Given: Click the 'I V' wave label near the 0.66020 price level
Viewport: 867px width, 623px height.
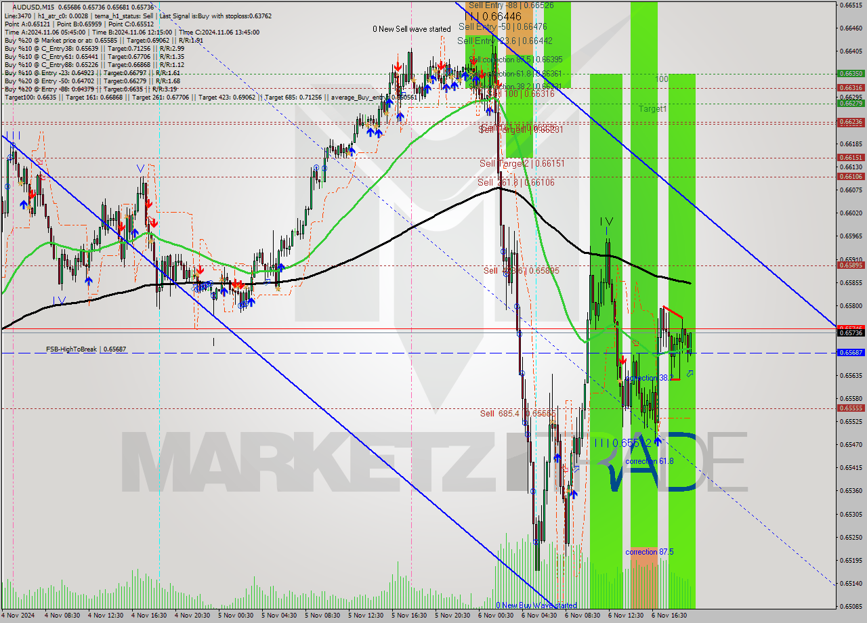Looking at the screenshot, I should pos(606,221).
